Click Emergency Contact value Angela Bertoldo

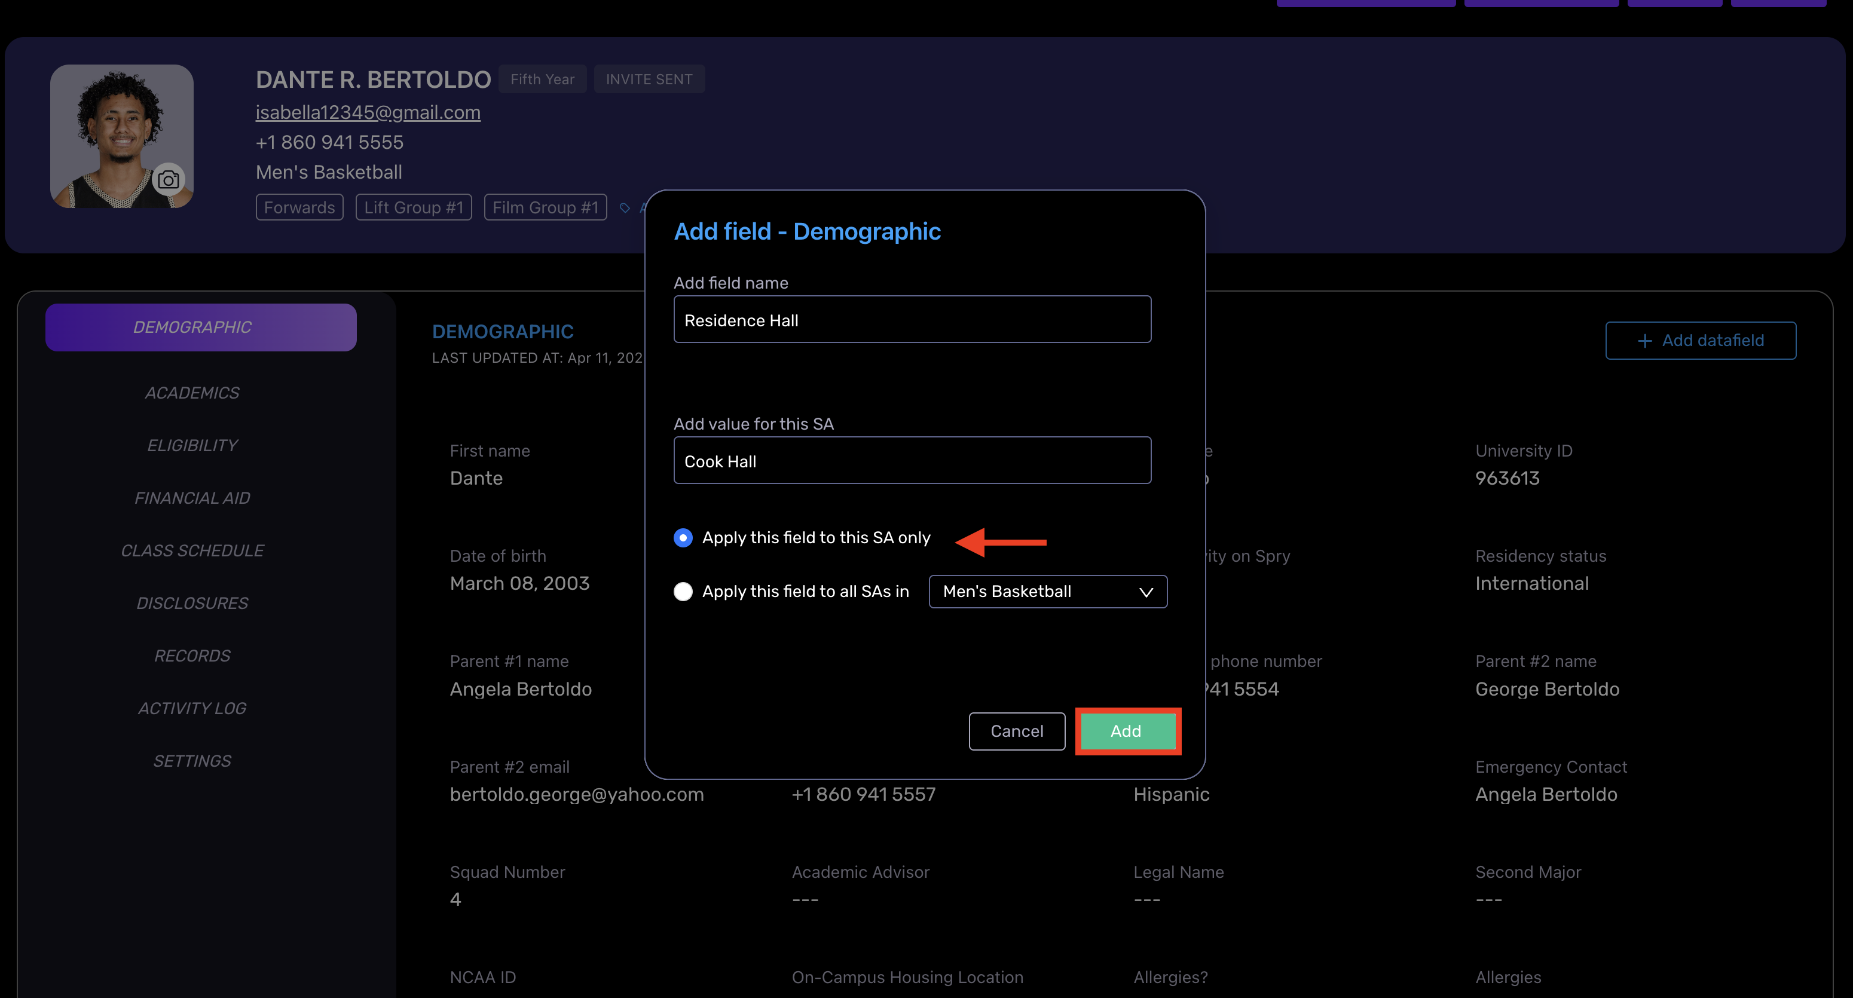click(x=1546, y=795)
